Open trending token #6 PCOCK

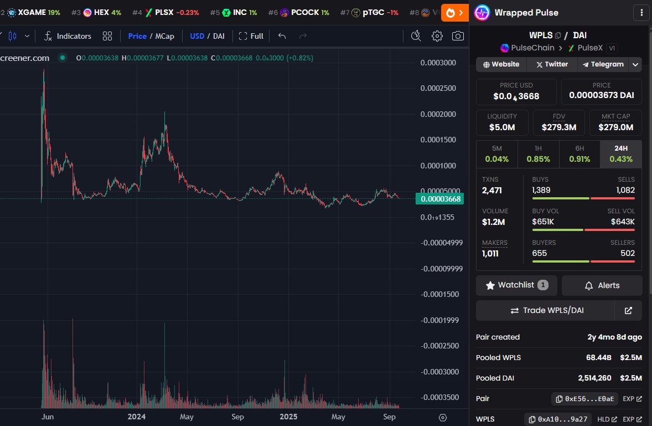click(298, 13)
